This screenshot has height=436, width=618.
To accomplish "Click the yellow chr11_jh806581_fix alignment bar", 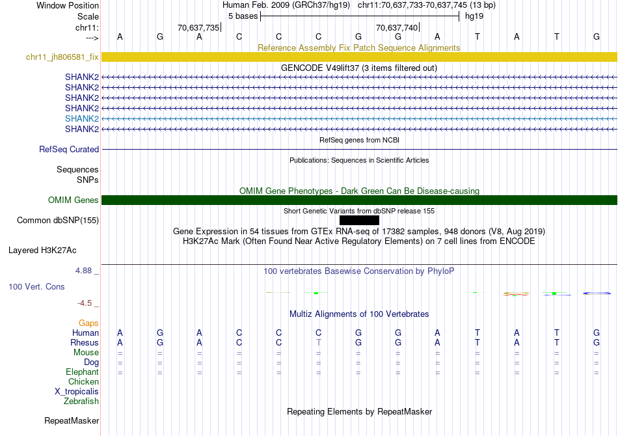I will coord(359,57).
